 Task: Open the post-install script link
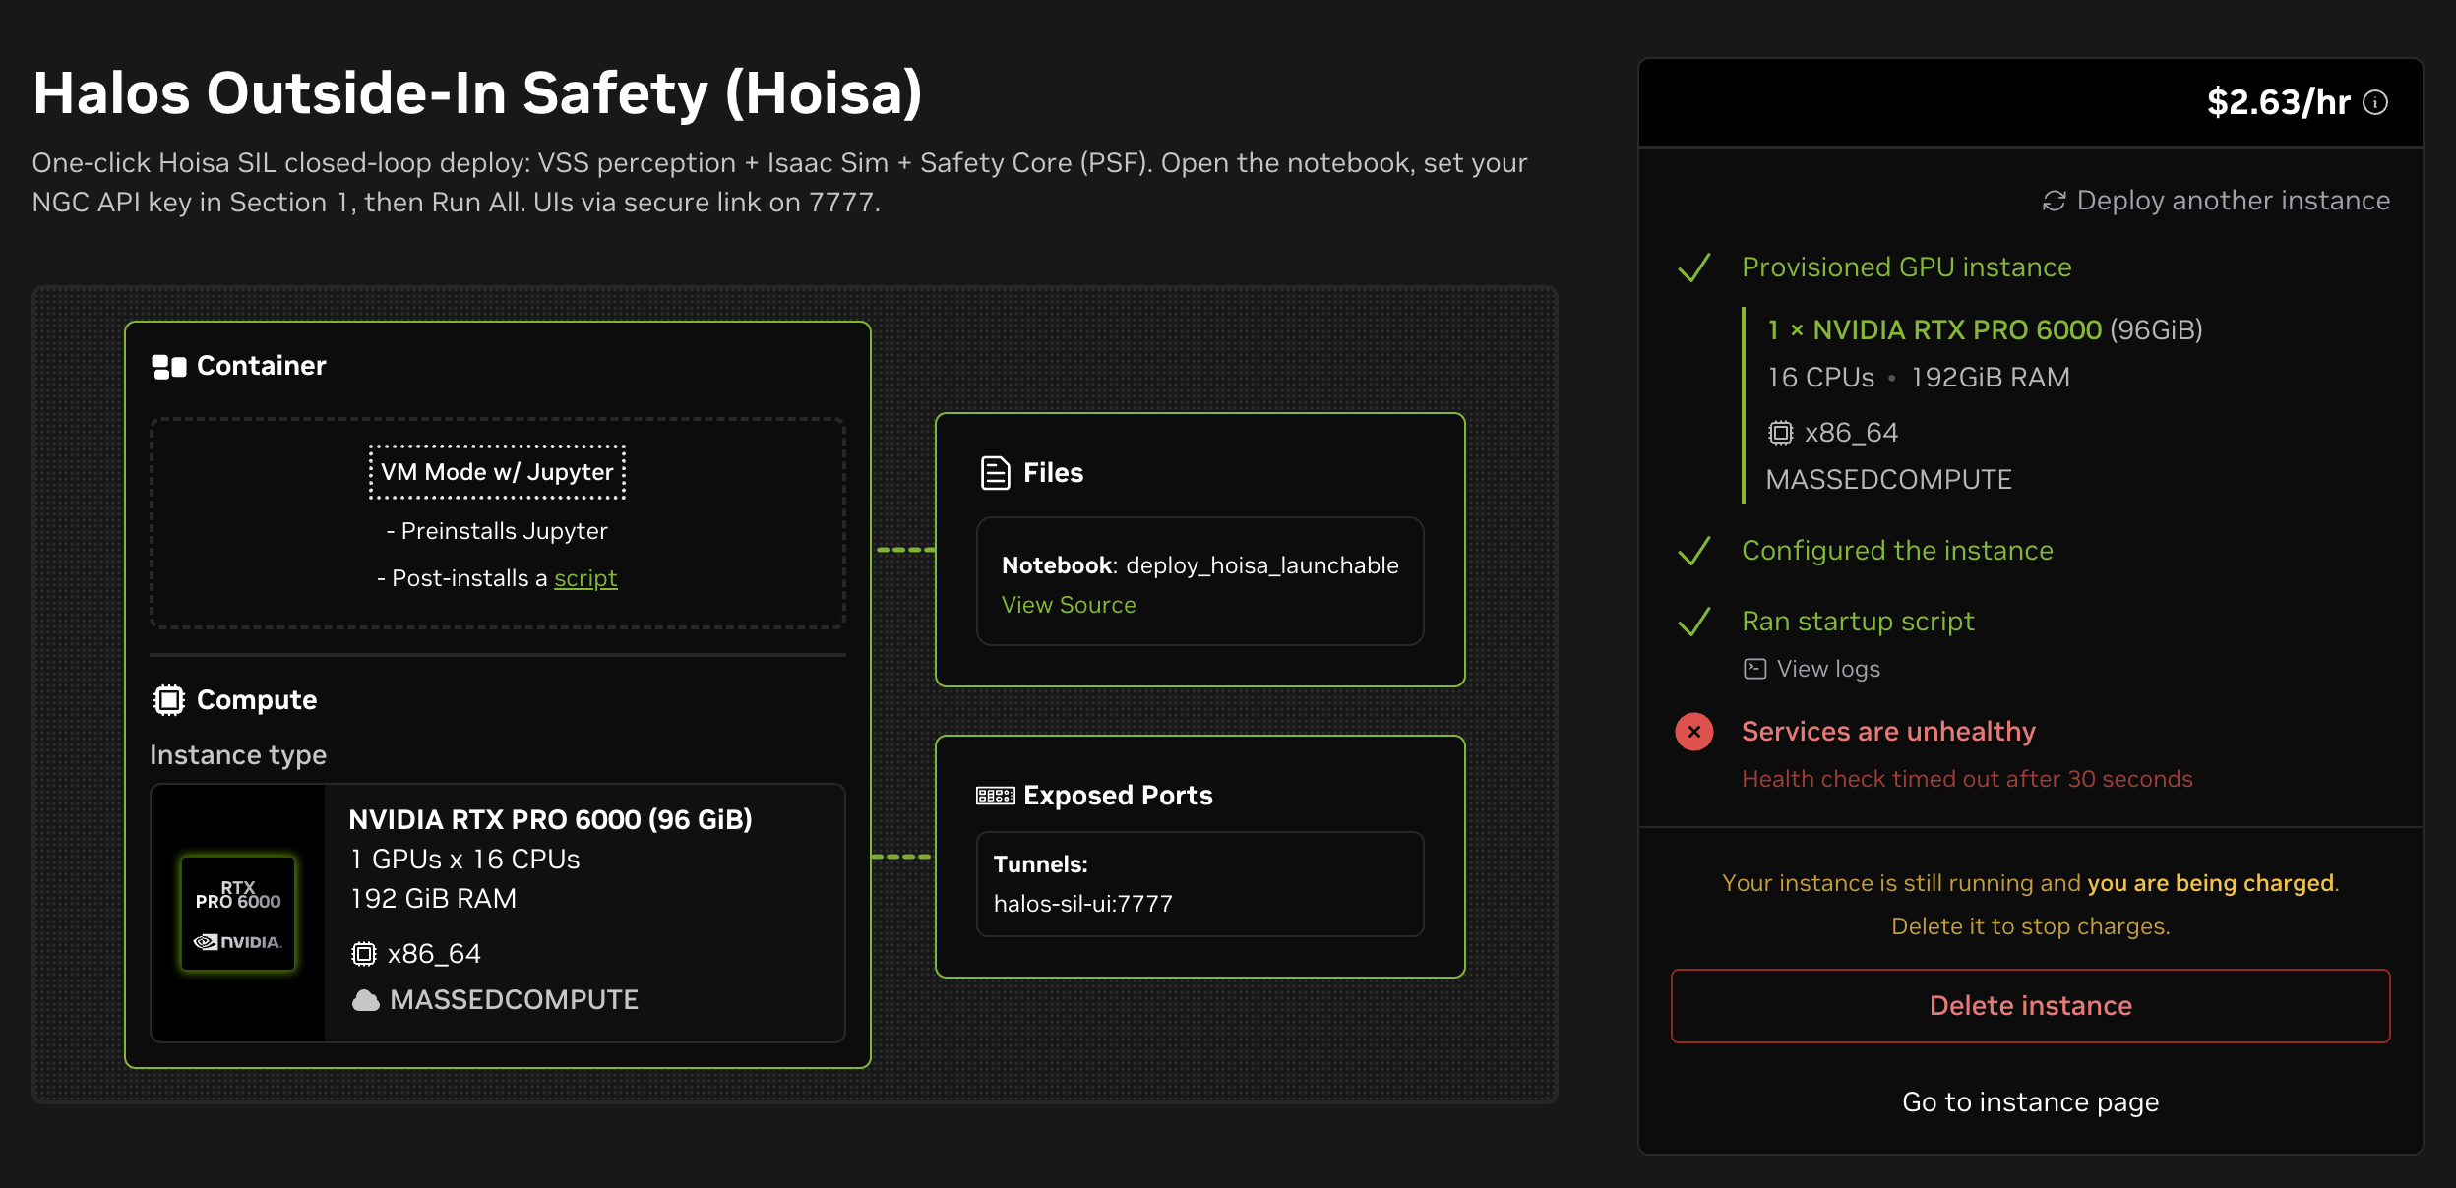(x=585, y=578)
